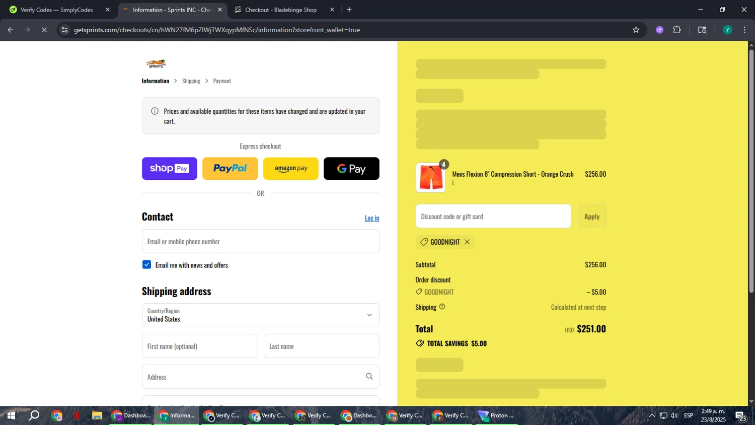Pay with Shop Pay
The height and width of the screenshot is (425, 755).
[x=170, y=169]
